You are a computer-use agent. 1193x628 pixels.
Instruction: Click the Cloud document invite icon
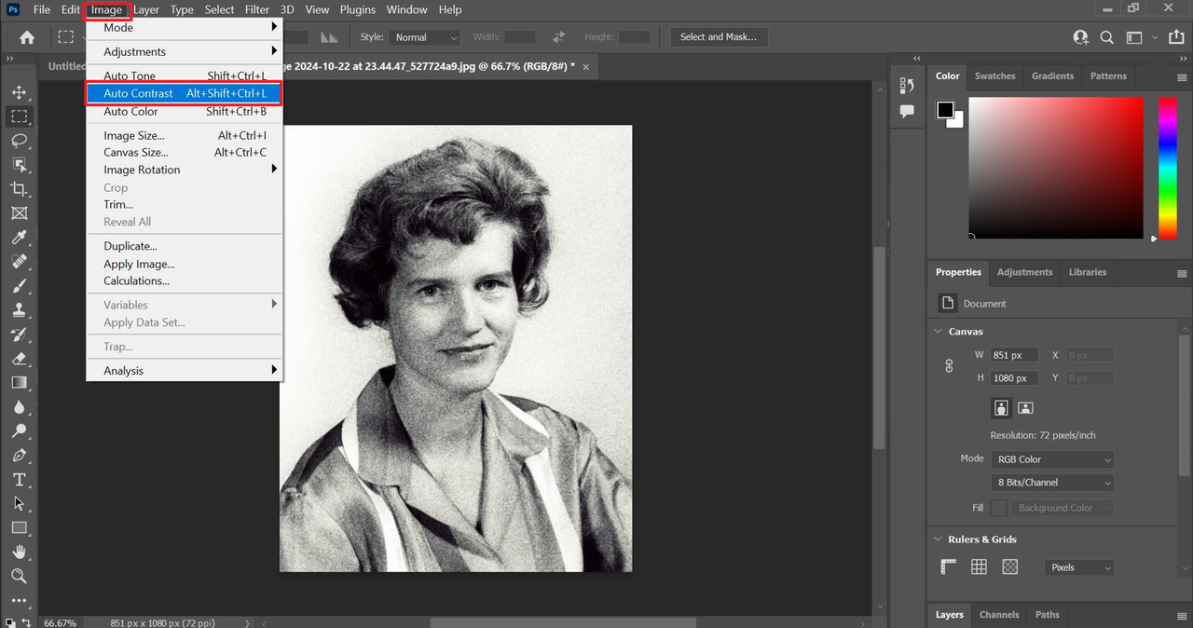point(1080,37)
